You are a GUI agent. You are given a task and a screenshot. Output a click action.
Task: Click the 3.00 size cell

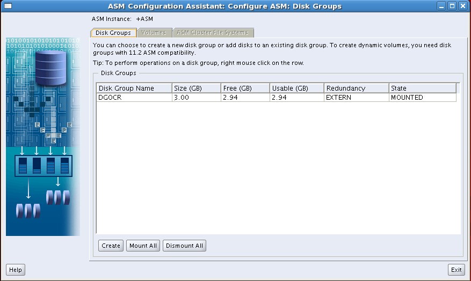(197, 98)
